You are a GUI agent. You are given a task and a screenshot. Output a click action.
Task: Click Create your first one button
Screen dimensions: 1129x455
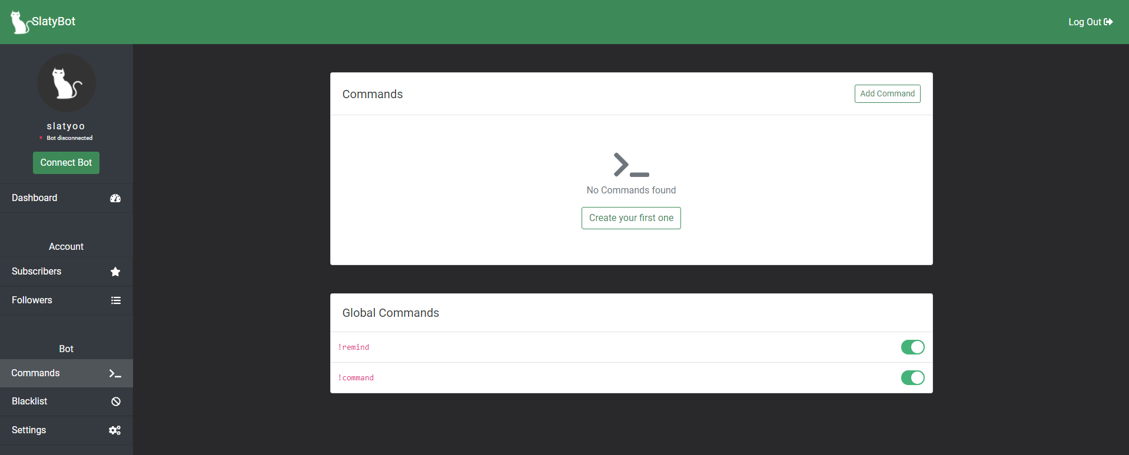631,218
